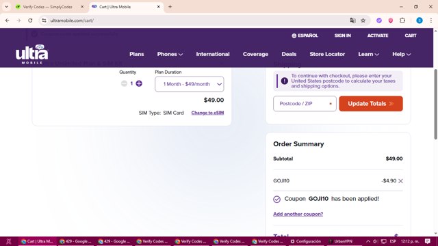Expand the Phones menu

170,54
